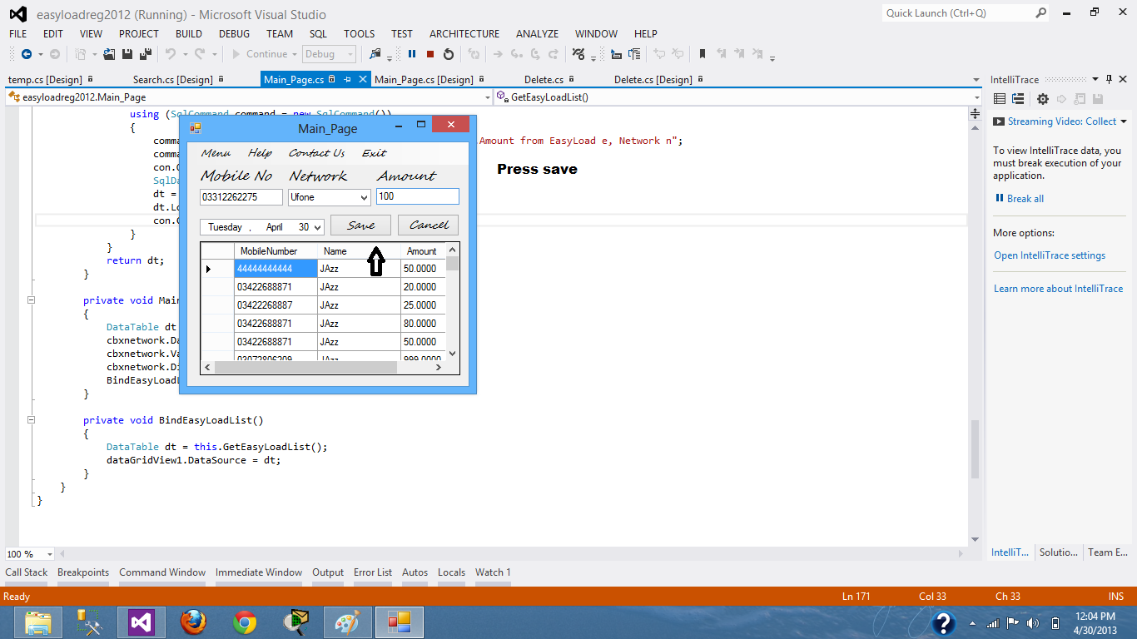
Task: Click the debug target process toolbar icon
Action: [375, 54]
